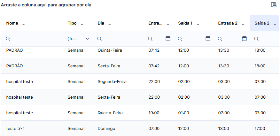Open the column chooser icon at top right

pyautogui.click(x=274, y=5)
